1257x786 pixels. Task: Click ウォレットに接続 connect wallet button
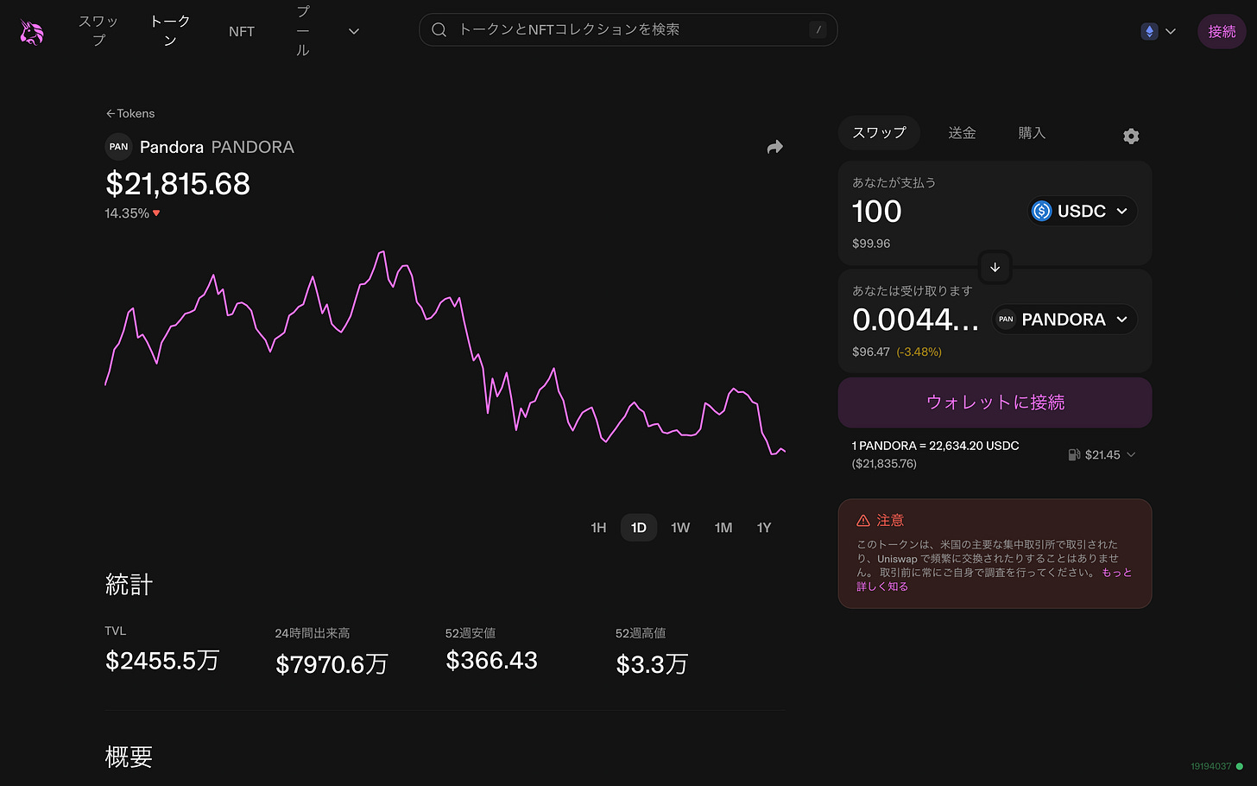coord(995,403)
